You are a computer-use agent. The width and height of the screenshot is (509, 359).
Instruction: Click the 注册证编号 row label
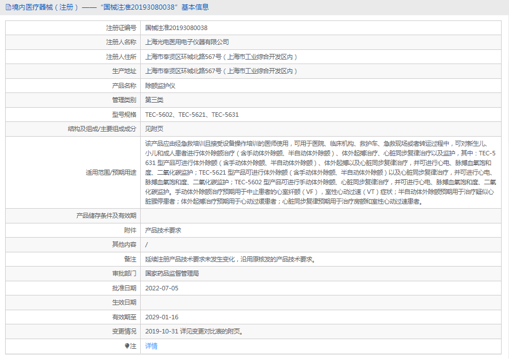pyautogui.click(x=121, y=28)
